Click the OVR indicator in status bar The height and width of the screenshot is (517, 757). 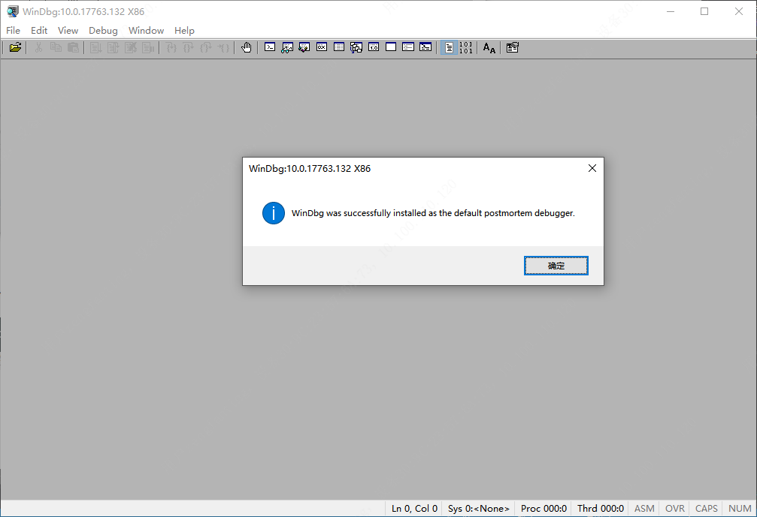(675, 508)
